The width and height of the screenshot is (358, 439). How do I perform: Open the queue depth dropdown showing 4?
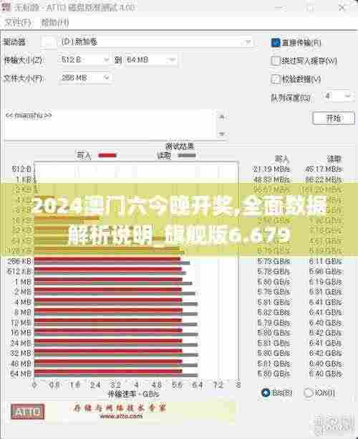pyautogui.click(x=339, y=96)
